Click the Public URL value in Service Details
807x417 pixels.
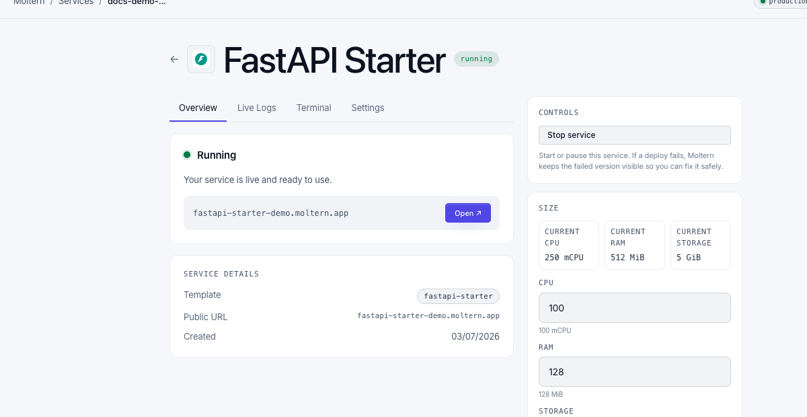[428, 315]
